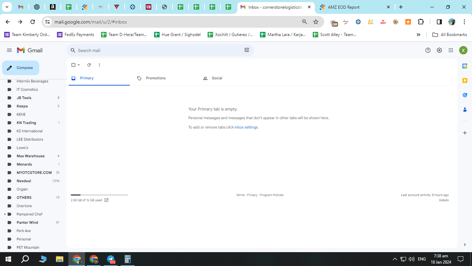Click the address bar URL

coord(91,22)
